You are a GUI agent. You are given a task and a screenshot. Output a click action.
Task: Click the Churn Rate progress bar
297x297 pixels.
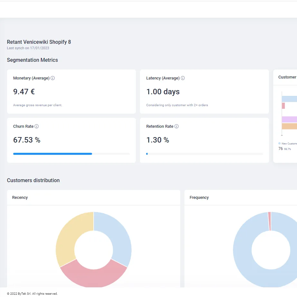[x=71, y=154]
